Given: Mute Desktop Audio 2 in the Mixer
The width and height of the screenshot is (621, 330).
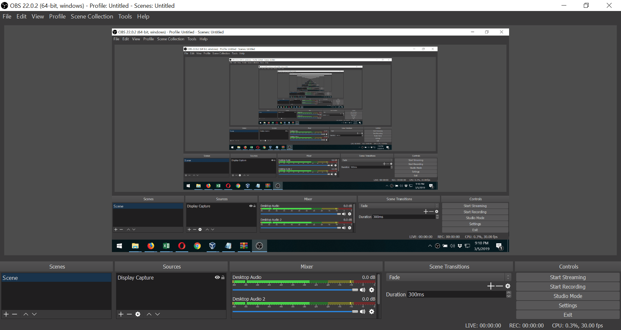Looking at the screenshot, I should coord(363,312).
